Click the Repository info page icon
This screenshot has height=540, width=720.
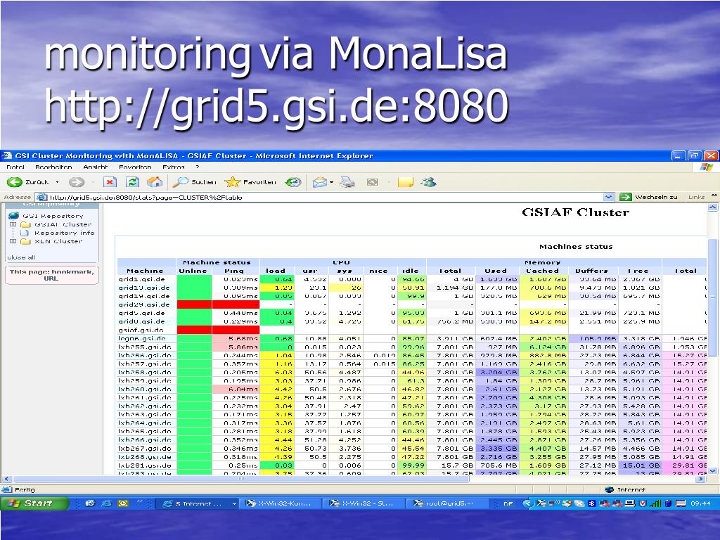click(25, 233)
